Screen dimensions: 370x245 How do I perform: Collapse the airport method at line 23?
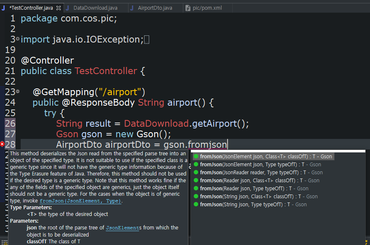18,91
